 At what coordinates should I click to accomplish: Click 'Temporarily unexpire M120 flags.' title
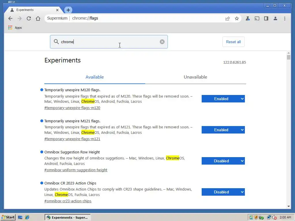point(72,90)
